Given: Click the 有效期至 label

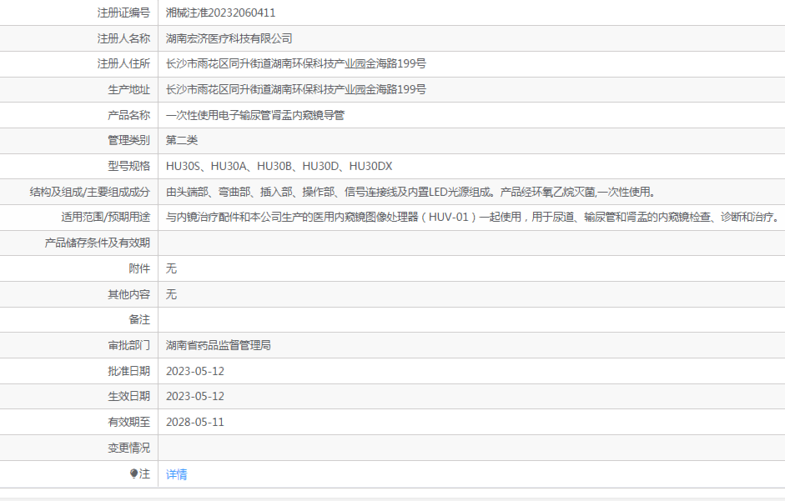Looking at the screenshot, I should [x=129, y=423].
